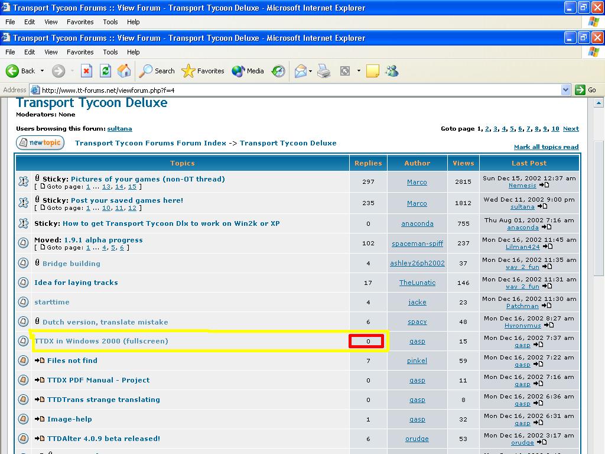The width and height of the screenshot is (605, 454).
Task: Open author spaceman-spiff profile link
Action: 417,243
